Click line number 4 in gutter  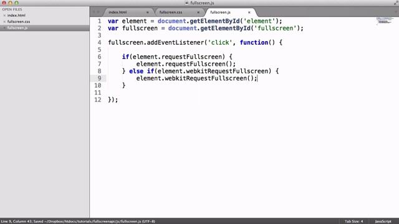tap(99, 42)
